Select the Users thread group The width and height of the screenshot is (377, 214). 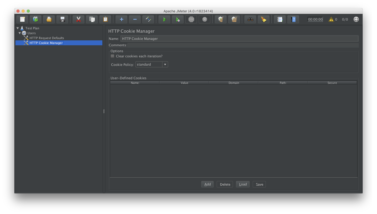pyautogui.click(x=31, y=33)
